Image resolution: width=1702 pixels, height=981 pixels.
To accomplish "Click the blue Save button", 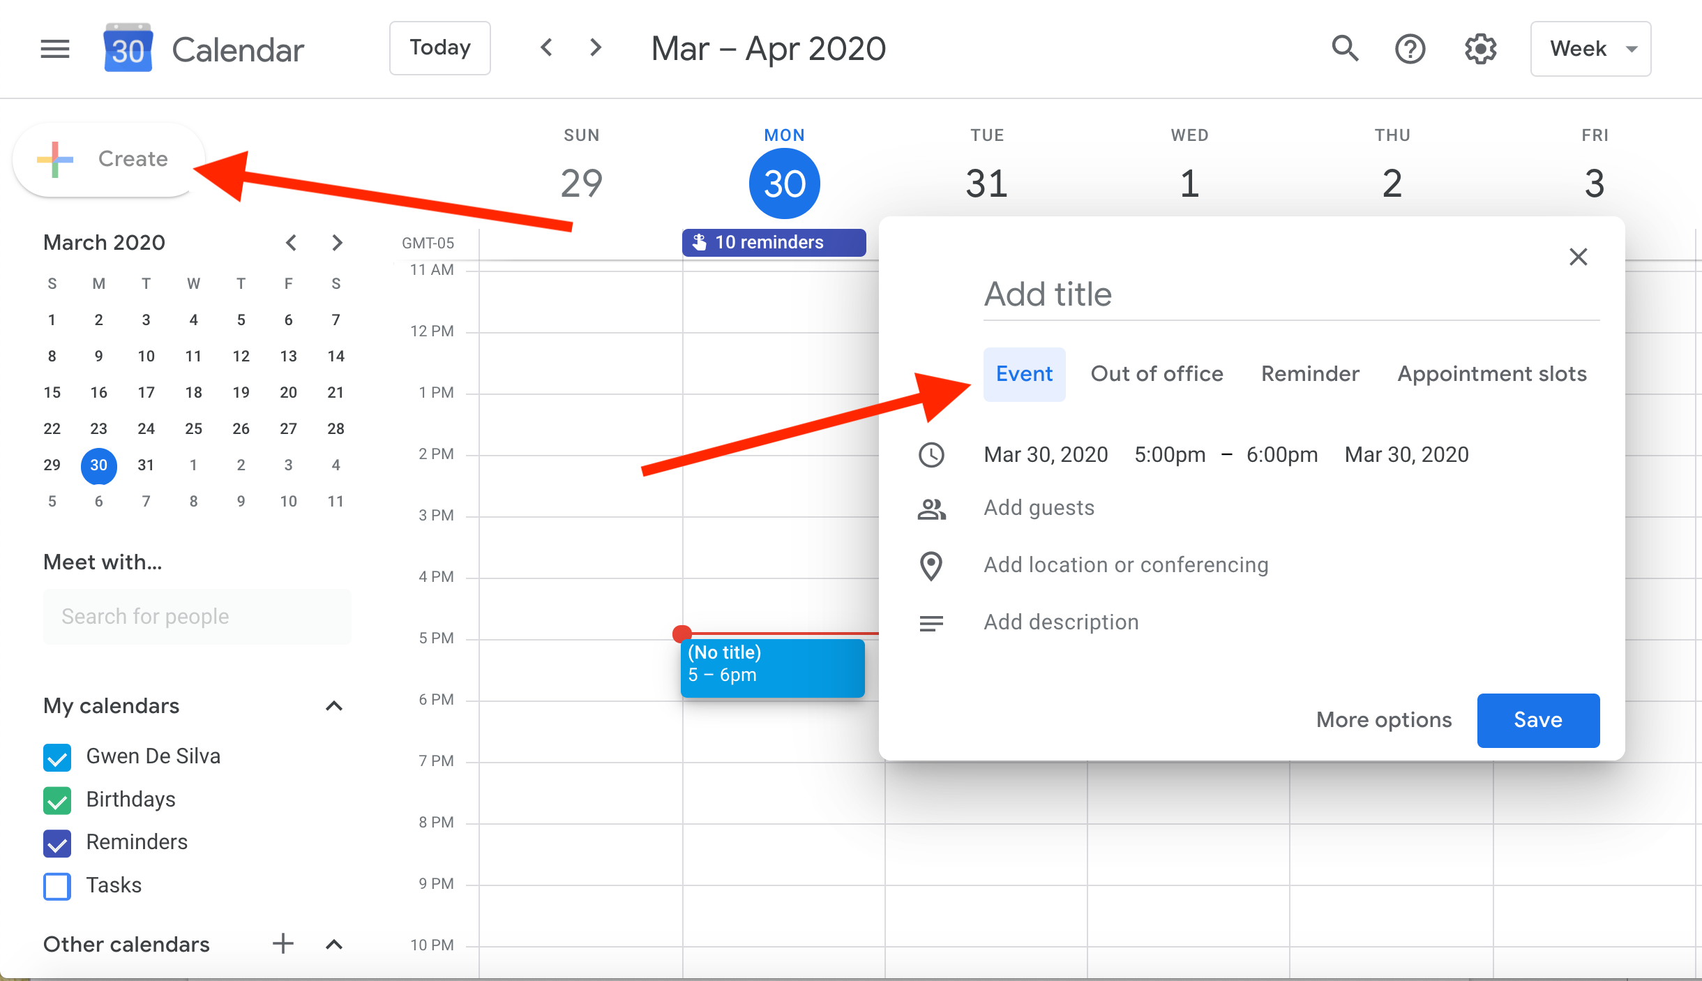I will (1537, 720).
